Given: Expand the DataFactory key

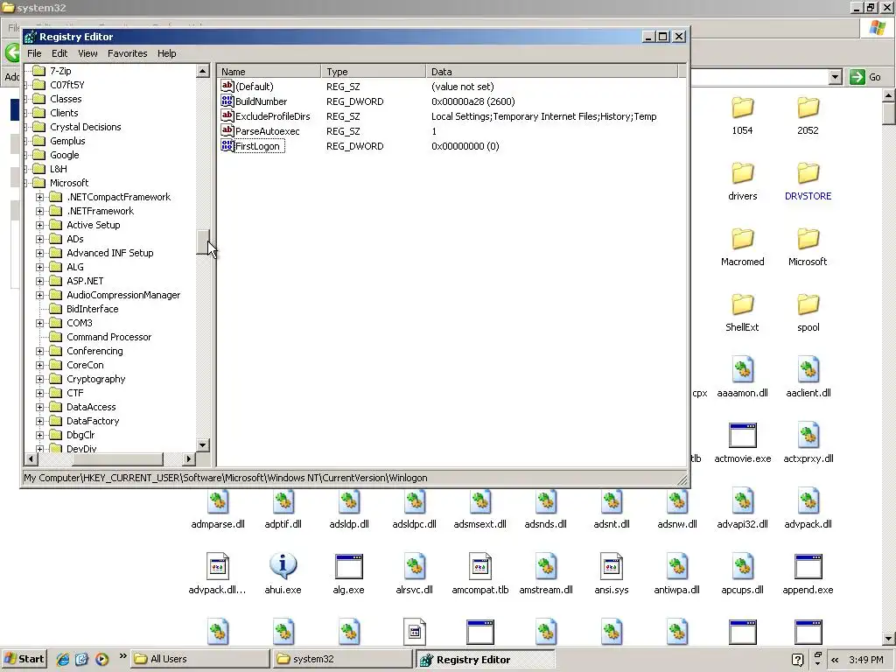Looking at the screenshot, I should point(39,421).
